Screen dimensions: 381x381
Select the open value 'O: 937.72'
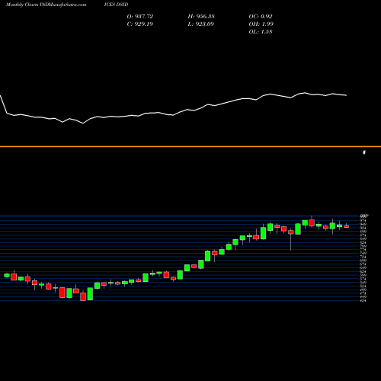(140, 16)
